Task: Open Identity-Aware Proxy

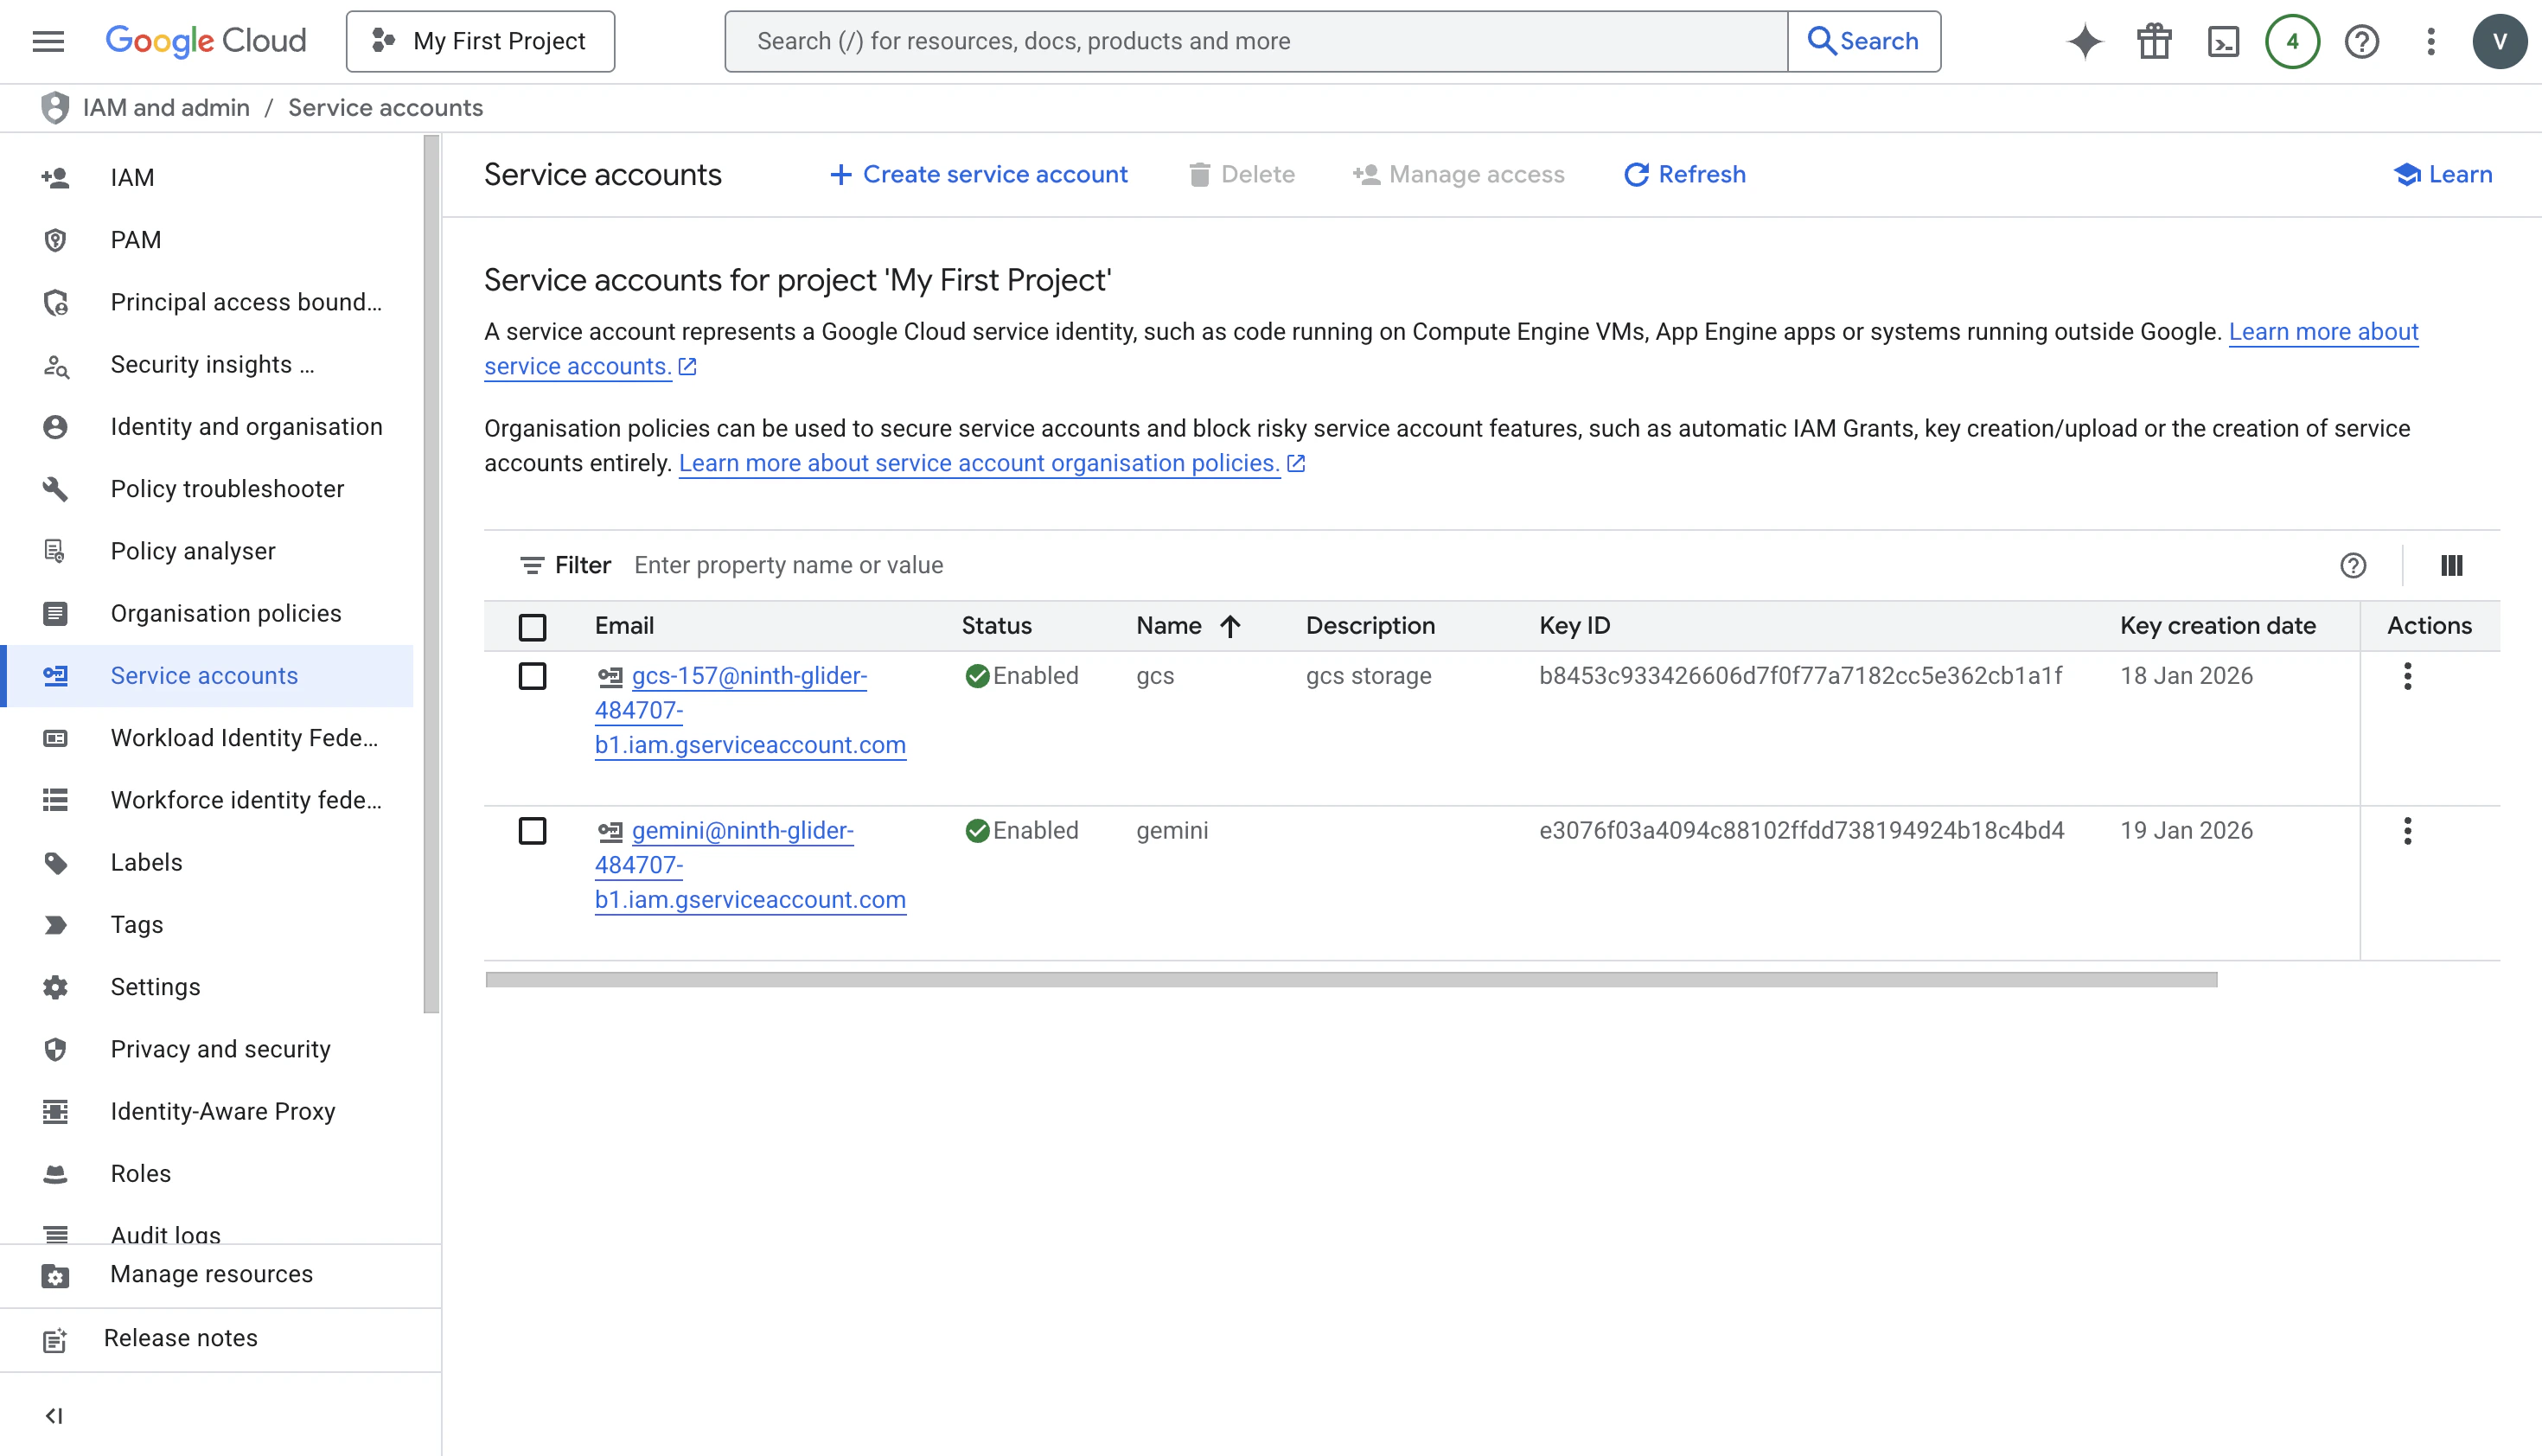Action: [206, 1111]
